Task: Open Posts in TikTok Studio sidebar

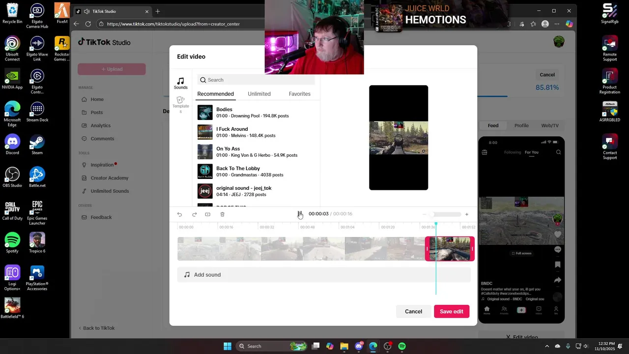Action: (96, 113)
